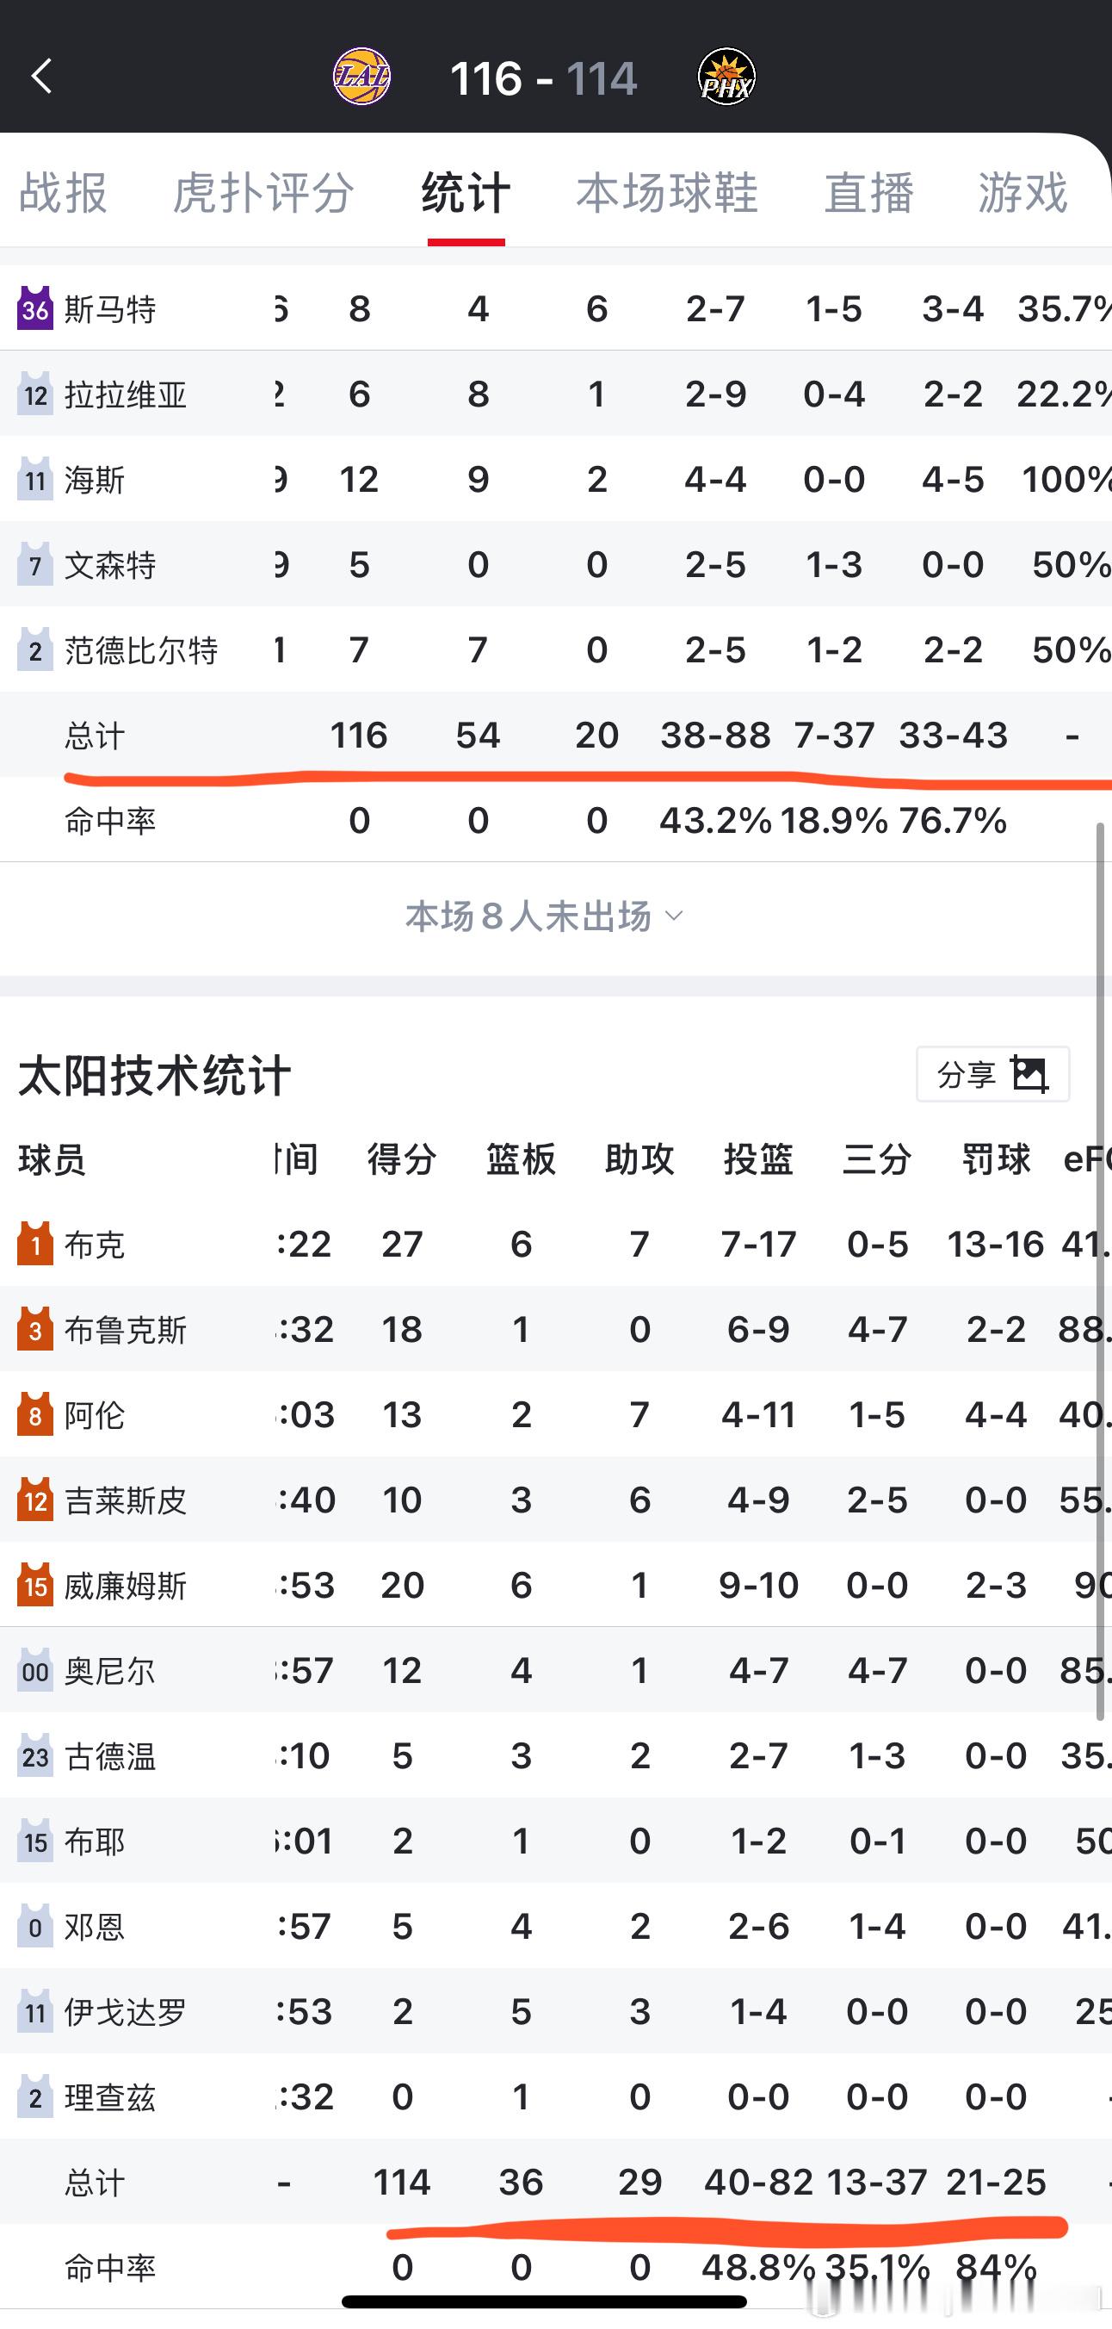1112x2329 pixels.
Task: Click 奥尼尔's jersey number 00 badge
Action: tap(34, 1670)
